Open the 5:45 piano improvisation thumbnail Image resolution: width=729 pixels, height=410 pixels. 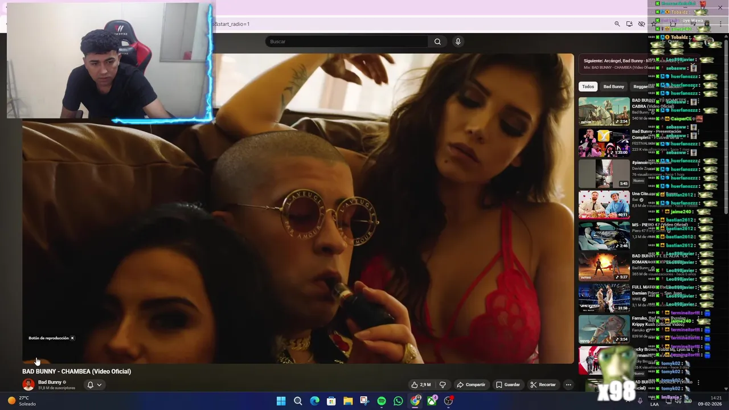(x=604, y=173)
